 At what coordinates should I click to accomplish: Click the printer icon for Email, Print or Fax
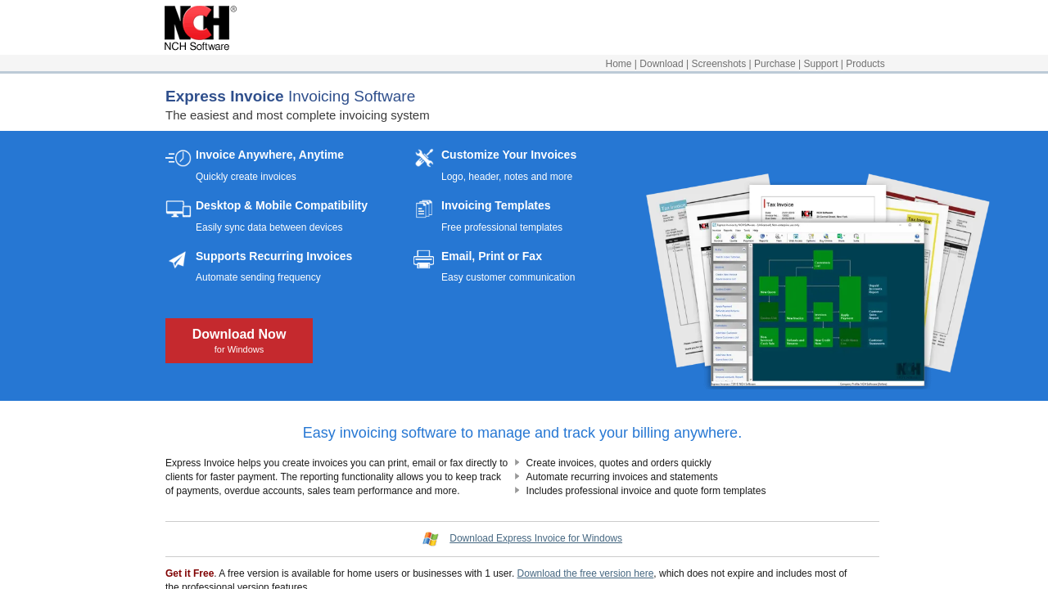click(424, 259)
